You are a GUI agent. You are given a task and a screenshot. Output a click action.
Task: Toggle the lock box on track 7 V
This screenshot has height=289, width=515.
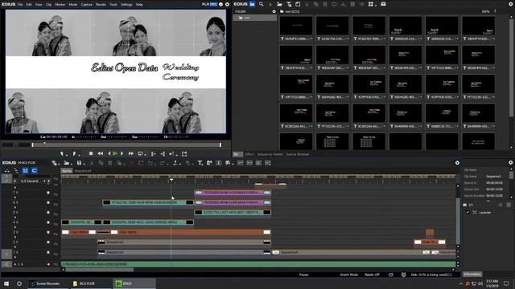tap(48, 193)
